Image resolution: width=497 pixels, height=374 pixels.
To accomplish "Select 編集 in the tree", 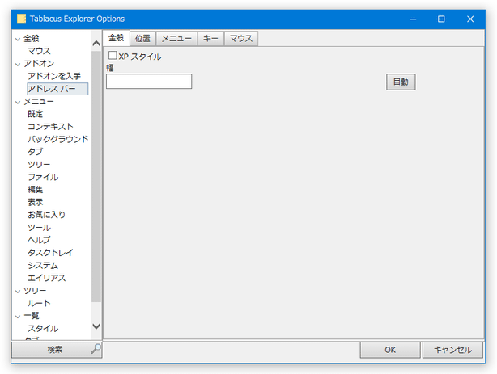I will pyautogui.click(x=35, y=190).
